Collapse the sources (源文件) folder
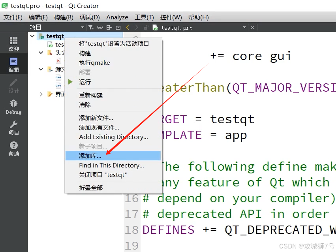Screen dimensions: 336x252 pyautogui.click(x=41, y=69)
